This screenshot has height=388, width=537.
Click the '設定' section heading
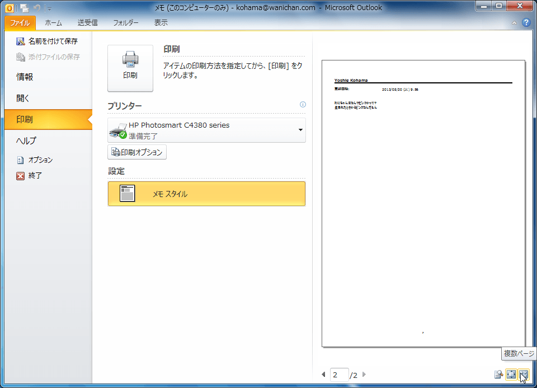116,171
